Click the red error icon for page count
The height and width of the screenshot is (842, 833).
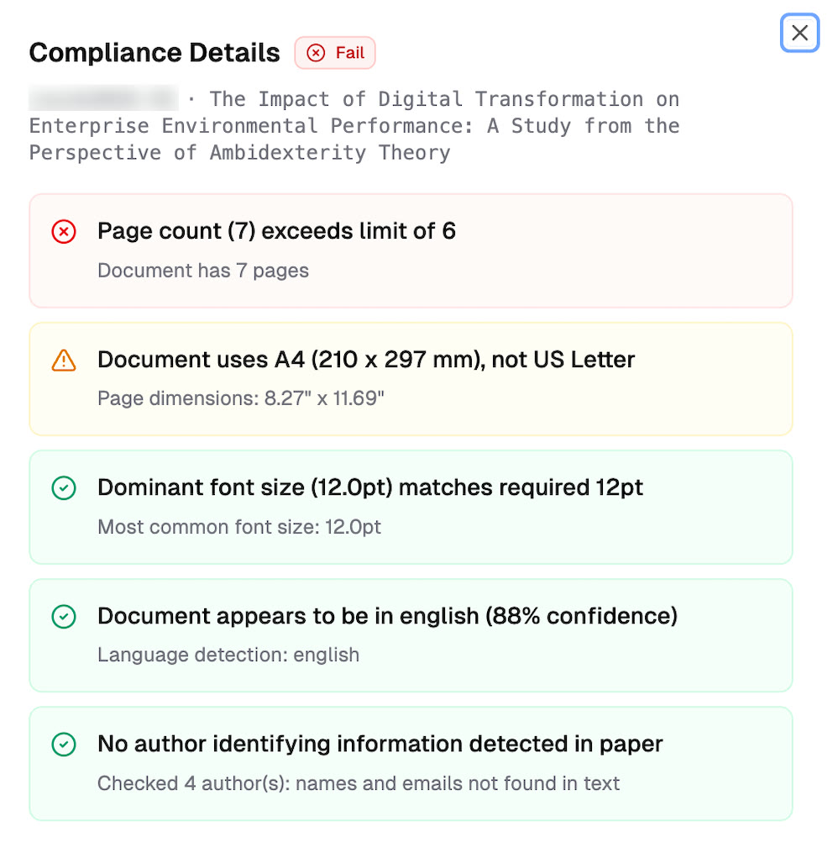(x=64, y=232)
